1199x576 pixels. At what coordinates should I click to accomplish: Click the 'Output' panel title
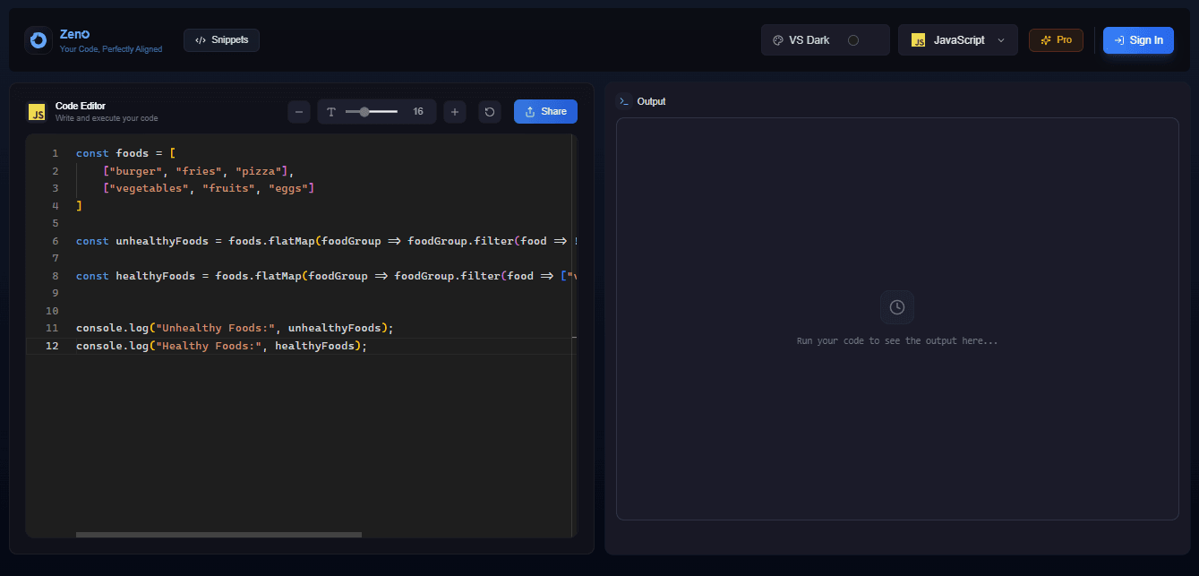(651, 101)
